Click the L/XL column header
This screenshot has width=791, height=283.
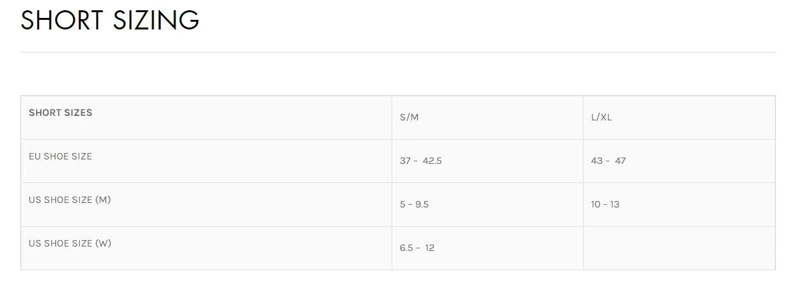[602, 117]
